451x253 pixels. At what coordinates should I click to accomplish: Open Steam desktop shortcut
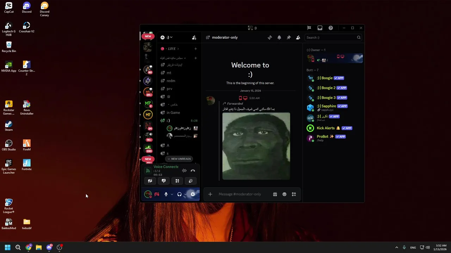9,125
